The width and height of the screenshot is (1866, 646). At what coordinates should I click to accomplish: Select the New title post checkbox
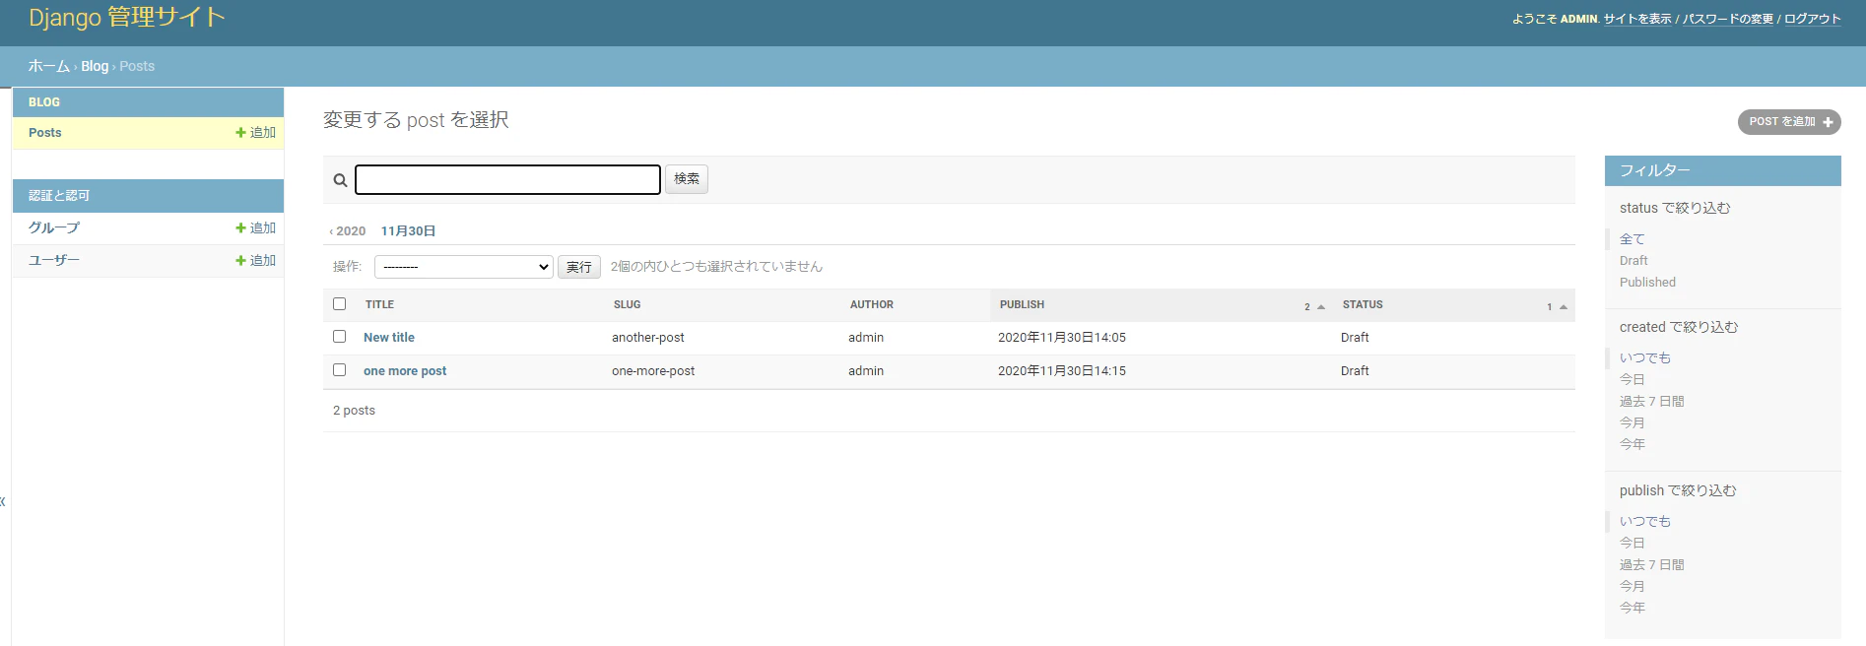340,337
